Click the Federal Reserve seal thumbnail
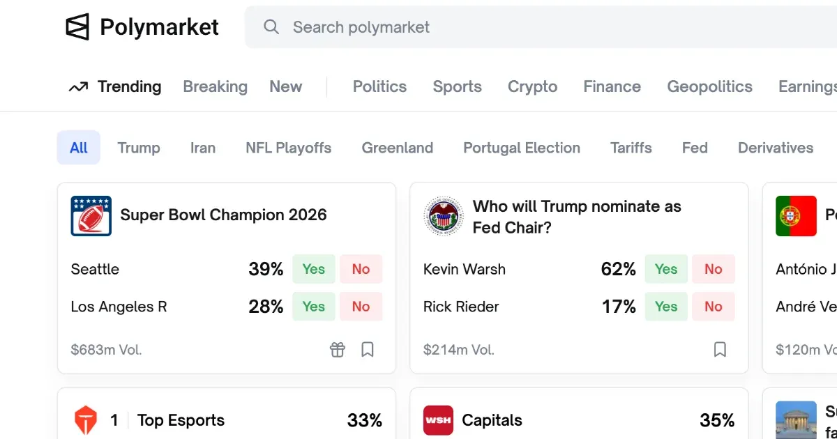The width and height of the screenshot is (837, 439). (444, 216)
